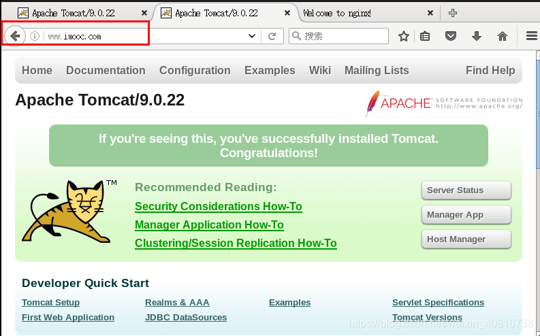Open the site information icon in address bar
540x336 pixels.
pos(35,36)
